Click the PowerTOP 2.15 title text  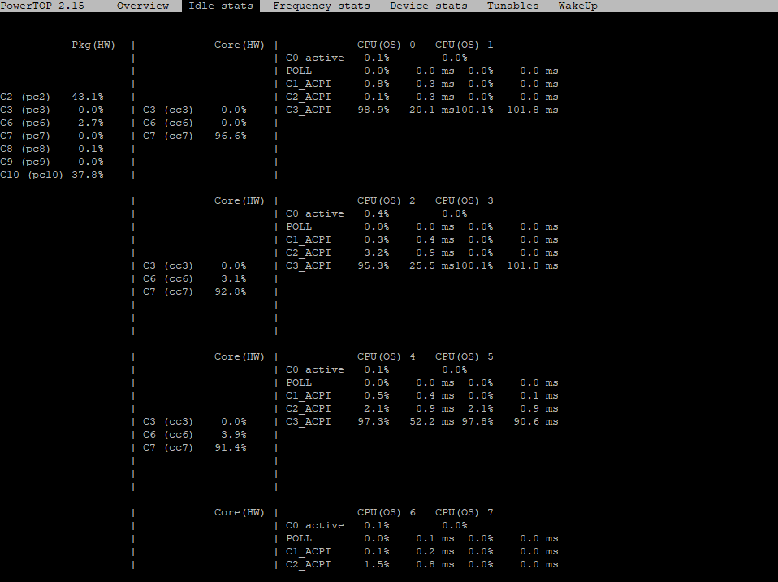[x=42, y=6]
